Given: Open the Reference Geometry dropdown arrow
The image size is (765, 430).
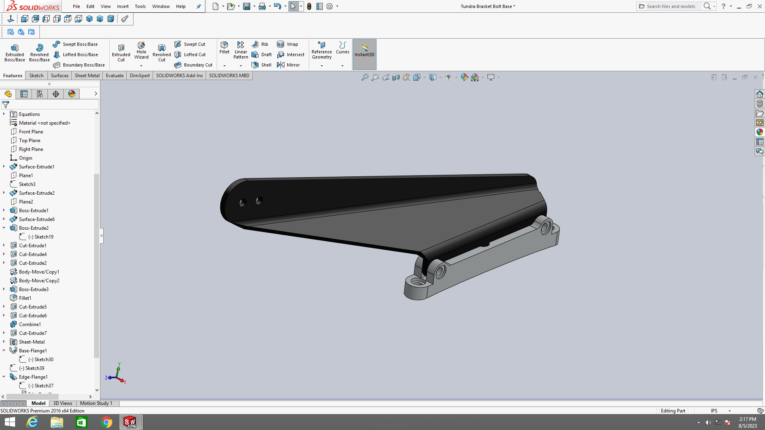Looking at the screenshot, I should (322, 66).
